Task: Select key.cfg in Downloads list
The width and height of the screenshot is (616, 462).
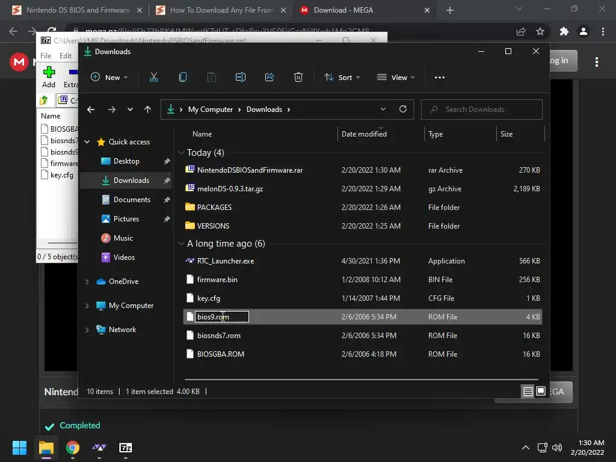Action: coord(208,298)
